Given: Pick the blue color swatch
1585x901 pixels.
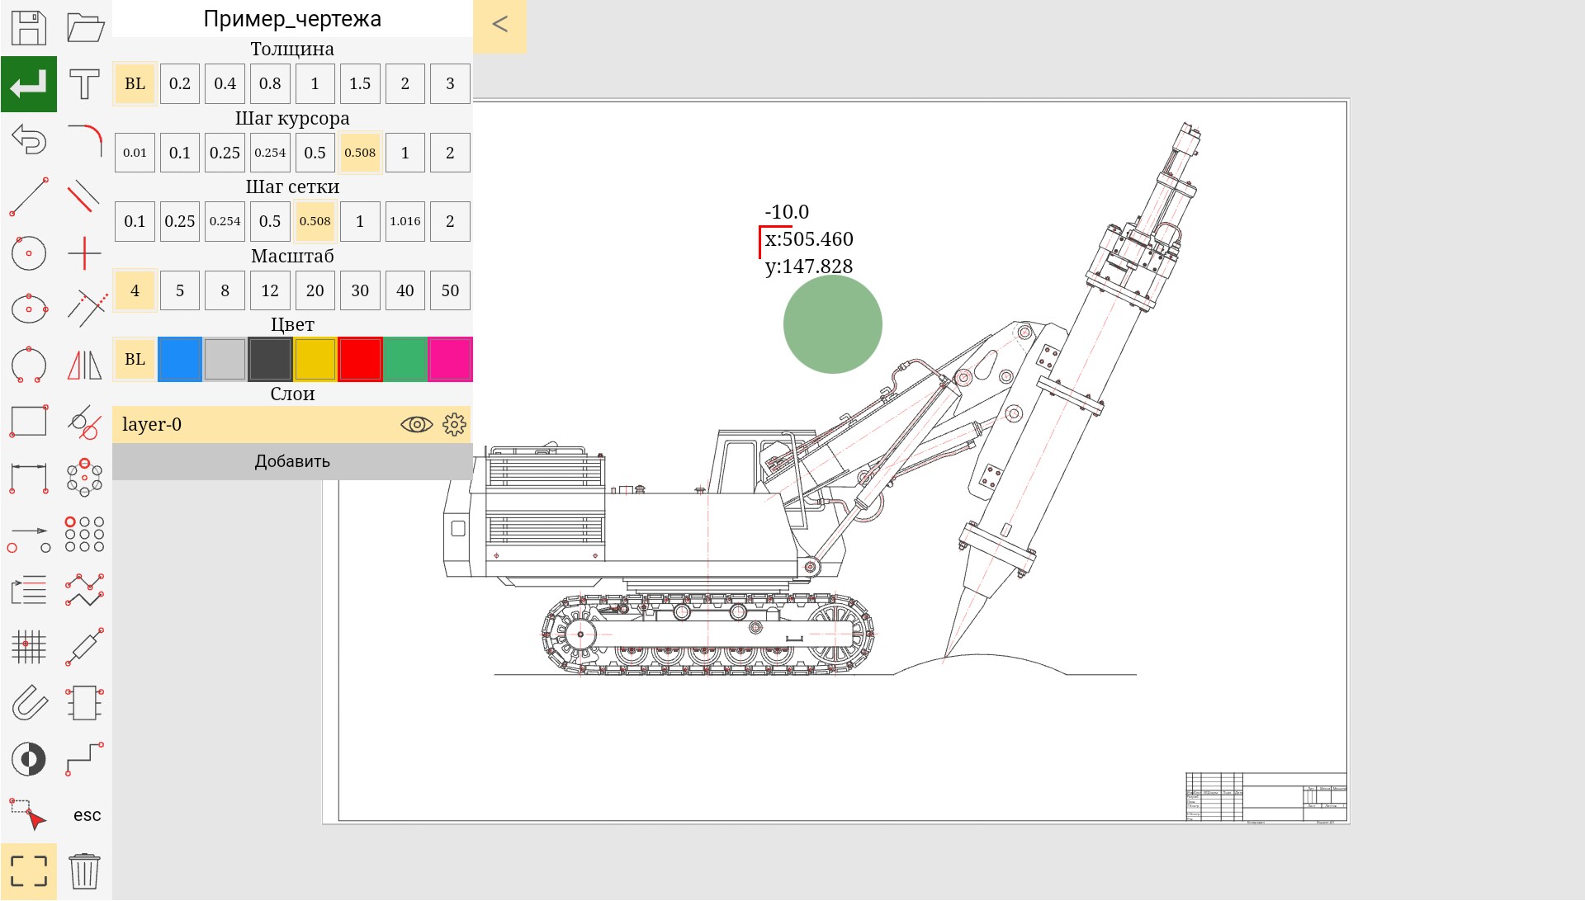Looking at the screenshot, I should pyautogui.click(x=180, y=359).
